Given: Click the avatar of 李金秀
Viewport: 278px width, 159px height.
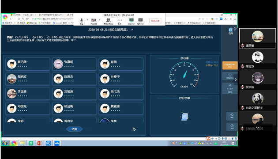Looking at the screenshot, I should [x=12, y=94].
